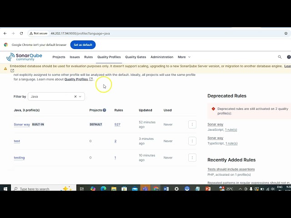Open the external link icon under banner

coord(12,71)
